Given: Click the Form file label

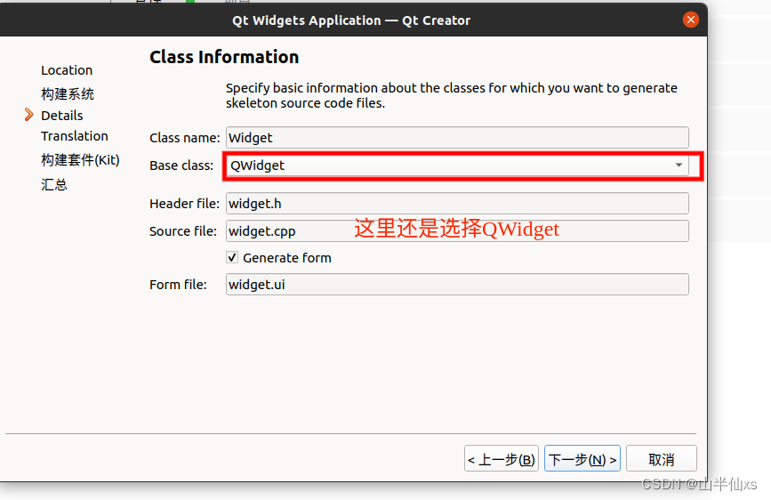Looking at the screenshot, I should pyautogui.click(x=178, y=285).
